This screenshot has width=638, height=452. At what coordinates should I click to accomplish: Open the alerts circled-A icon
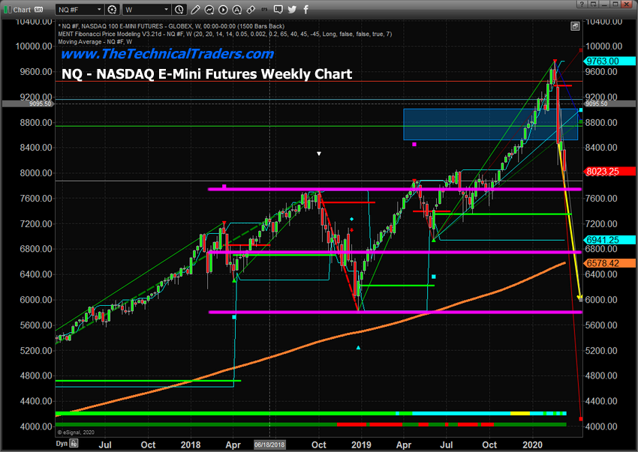[236, 9]
